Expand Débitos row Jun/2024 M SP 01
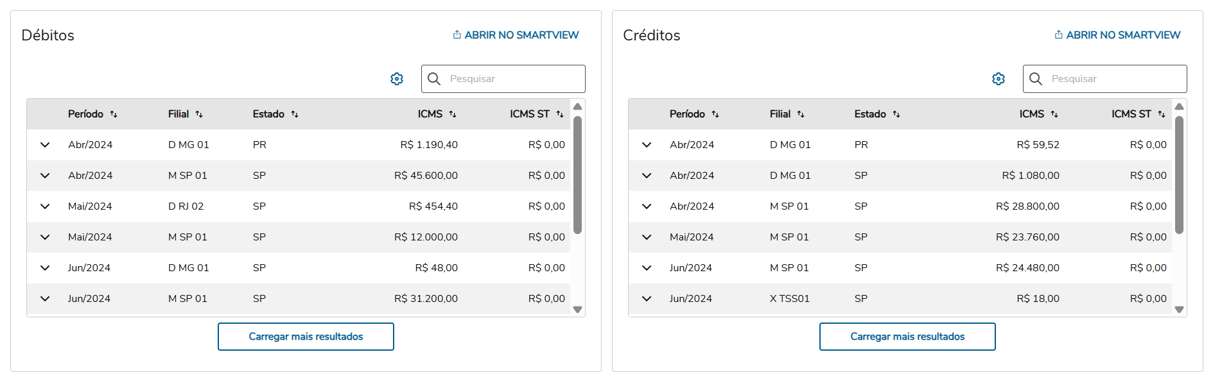Viewport: 1213px width, 377px height. tap(45, 299)
